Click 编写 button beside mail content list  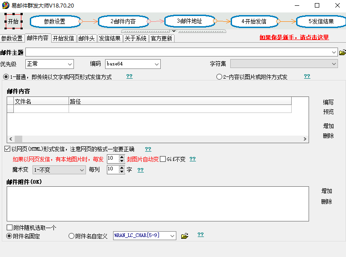[328, 102]
